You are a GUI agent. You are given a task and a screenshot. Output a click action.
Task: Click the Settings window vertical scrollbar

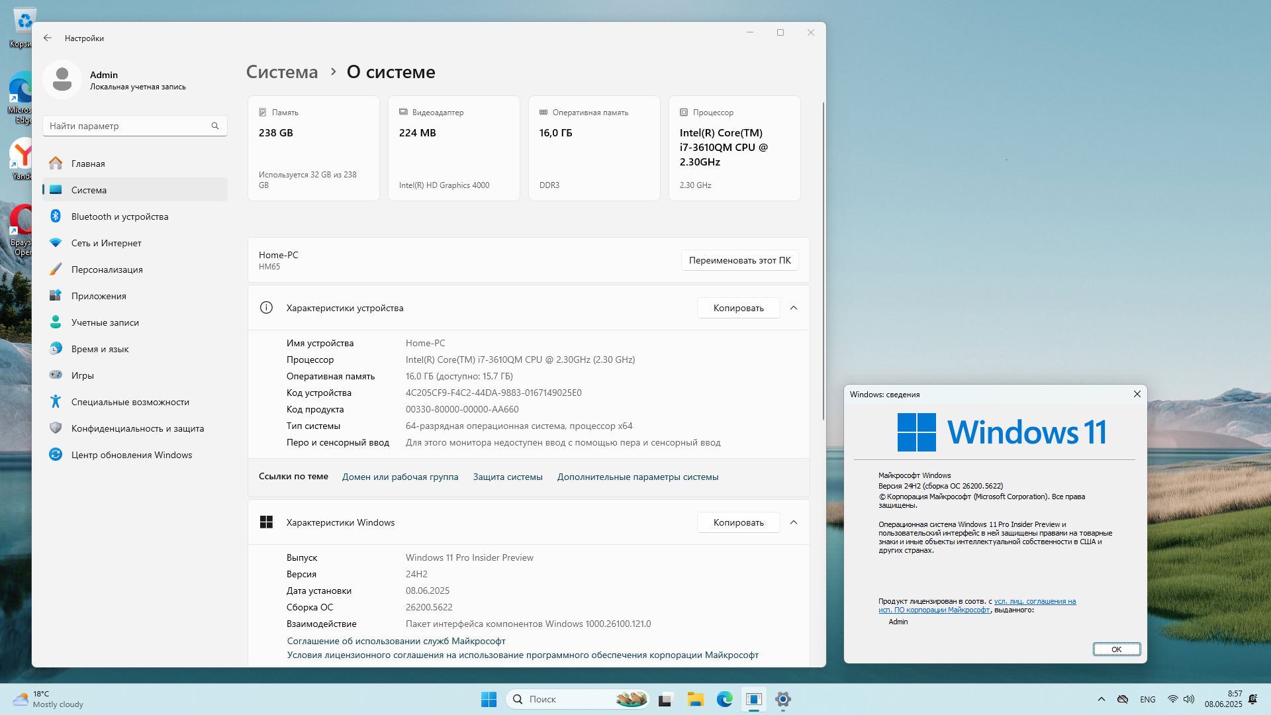tap(823, 262)
